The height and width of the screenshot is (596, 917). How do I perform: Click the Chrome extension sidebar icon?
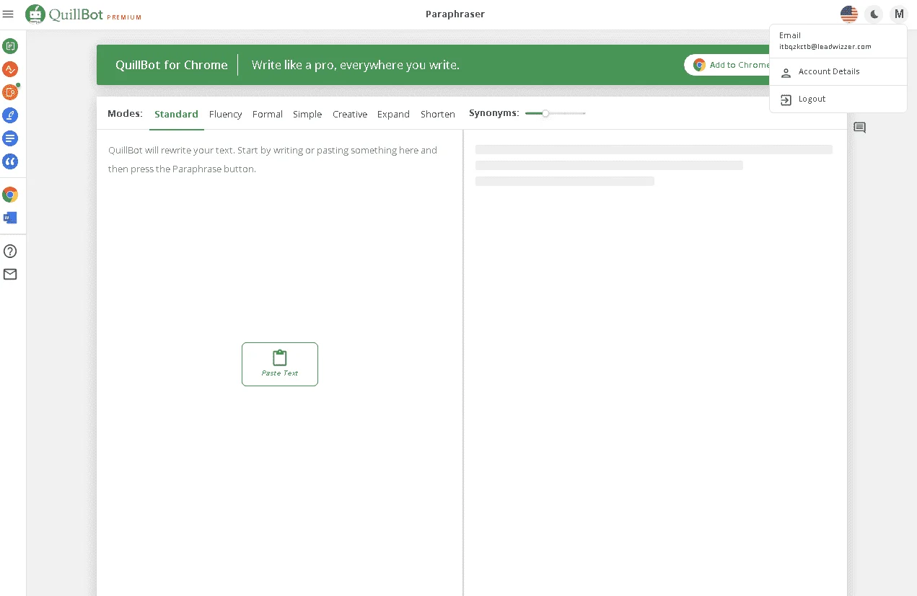click(10, 195)
